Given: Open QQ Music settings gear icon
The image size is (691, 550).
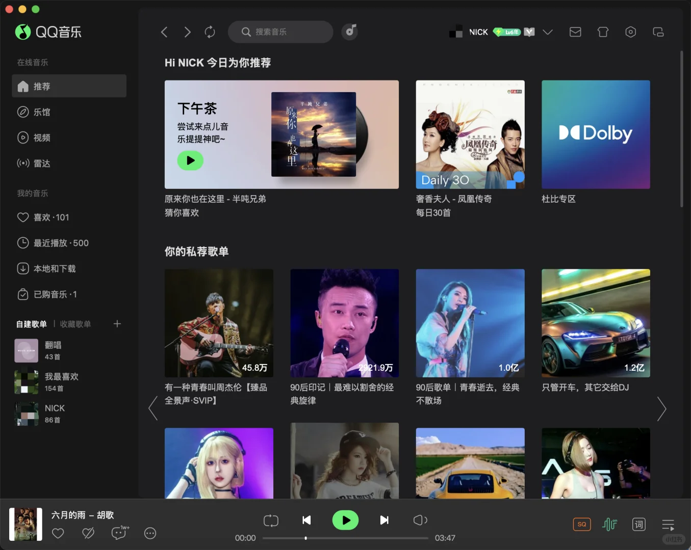Looking at the screenshot, I should [630, 32].
